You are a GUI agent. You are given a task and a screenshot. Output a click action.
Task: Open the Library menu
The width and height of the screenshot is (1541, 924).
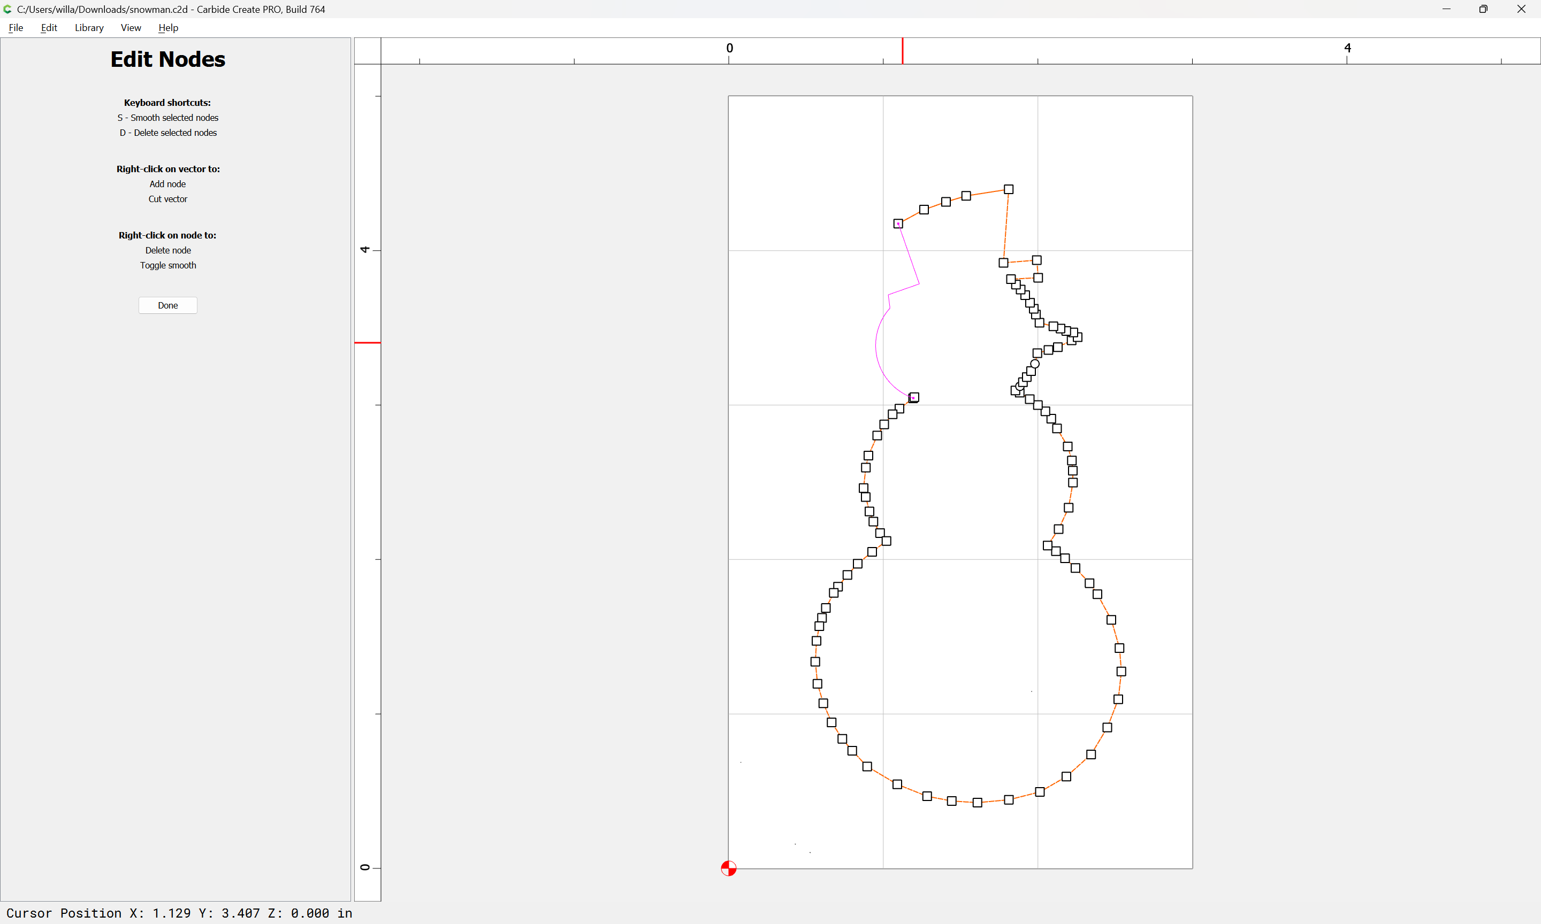(x=88, y=27)
